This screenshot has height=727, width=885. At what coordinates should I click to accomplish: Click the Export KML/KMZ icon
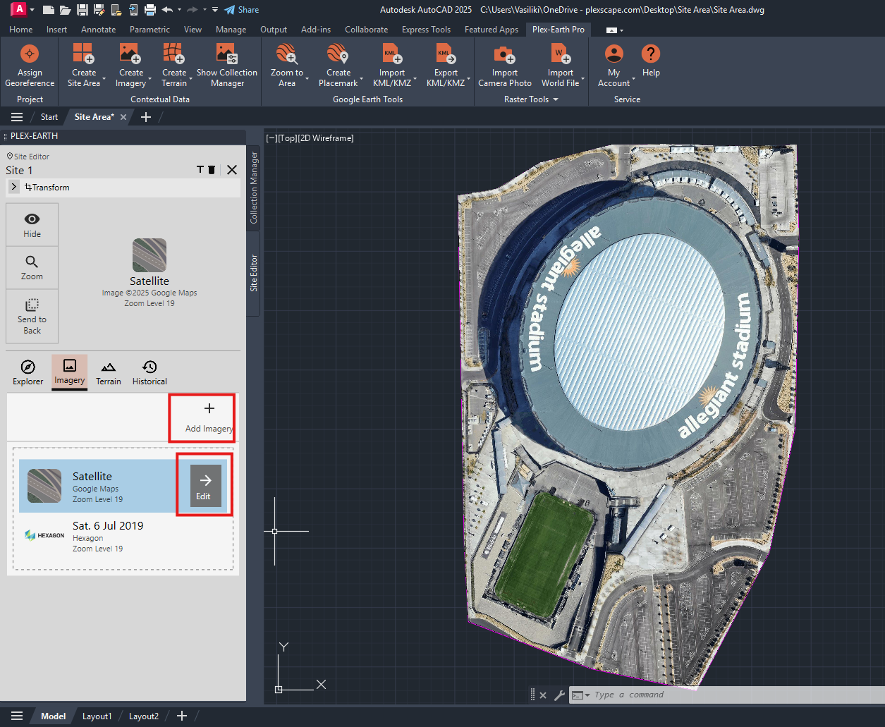click(446, 54)
